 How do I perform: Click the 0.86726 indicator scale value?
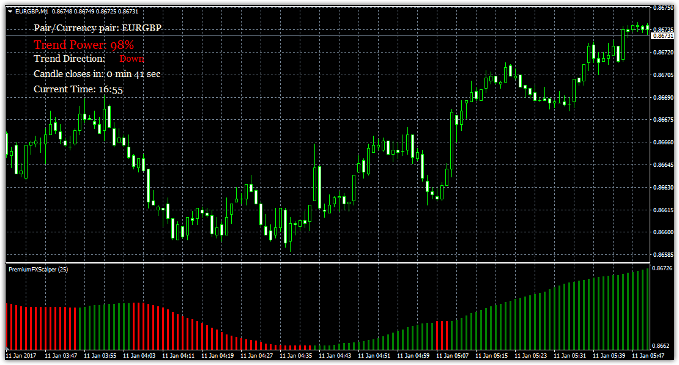[663, 268]
